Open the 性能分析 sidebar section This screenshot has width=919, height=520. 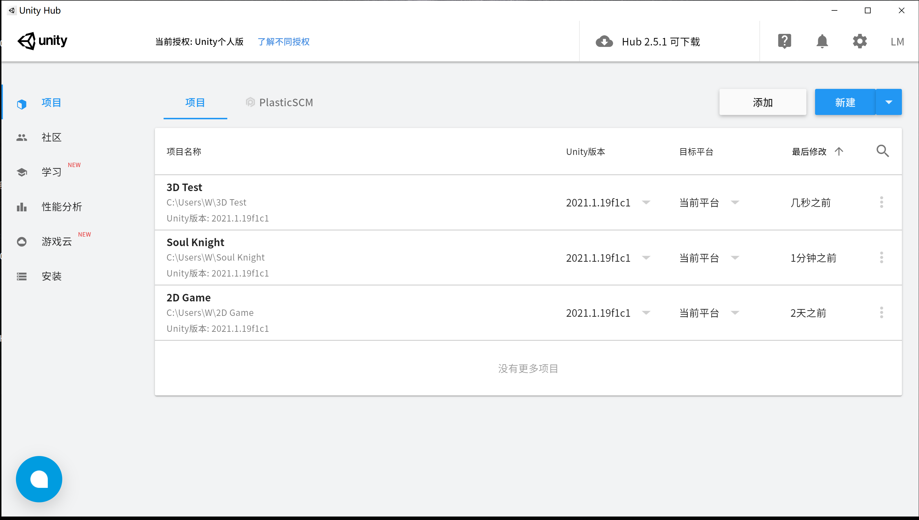[62, 207]
